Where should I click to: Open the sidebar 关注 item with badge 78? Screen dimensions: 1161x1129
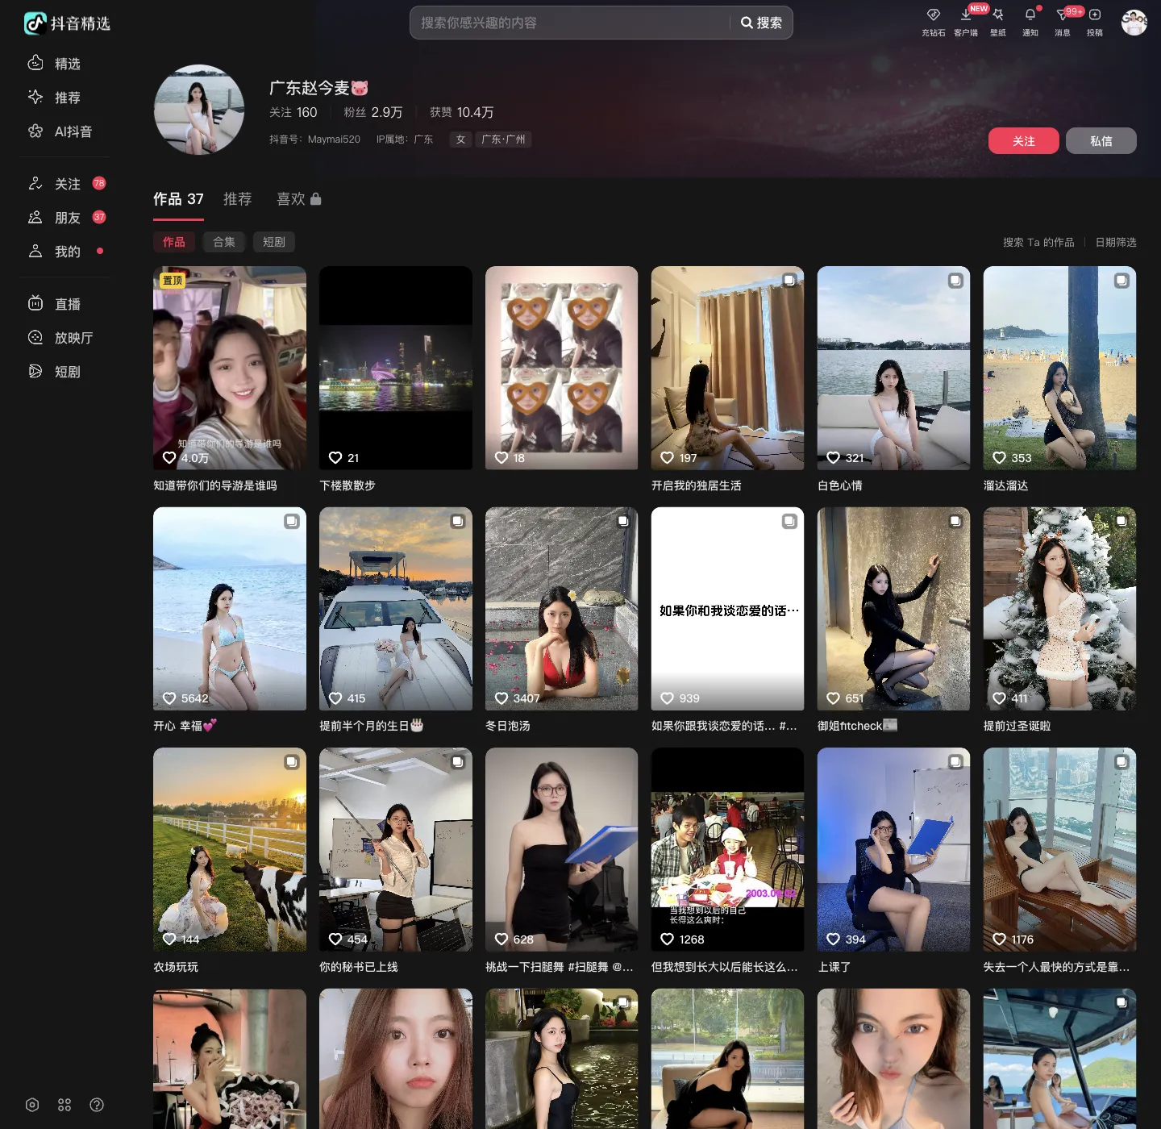tap(64, 184)
